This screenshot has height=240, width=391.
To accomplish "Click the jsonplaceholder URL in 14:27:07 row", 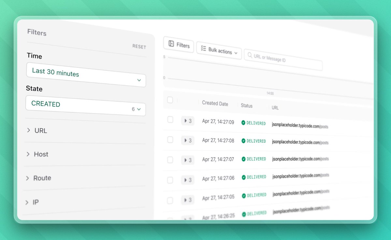I will point(300,159).
